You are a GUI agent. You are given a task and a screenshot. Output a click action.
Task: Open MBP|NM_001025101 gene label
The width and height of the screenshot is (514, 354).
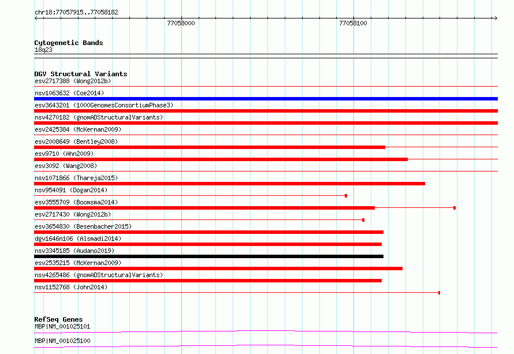62,326
